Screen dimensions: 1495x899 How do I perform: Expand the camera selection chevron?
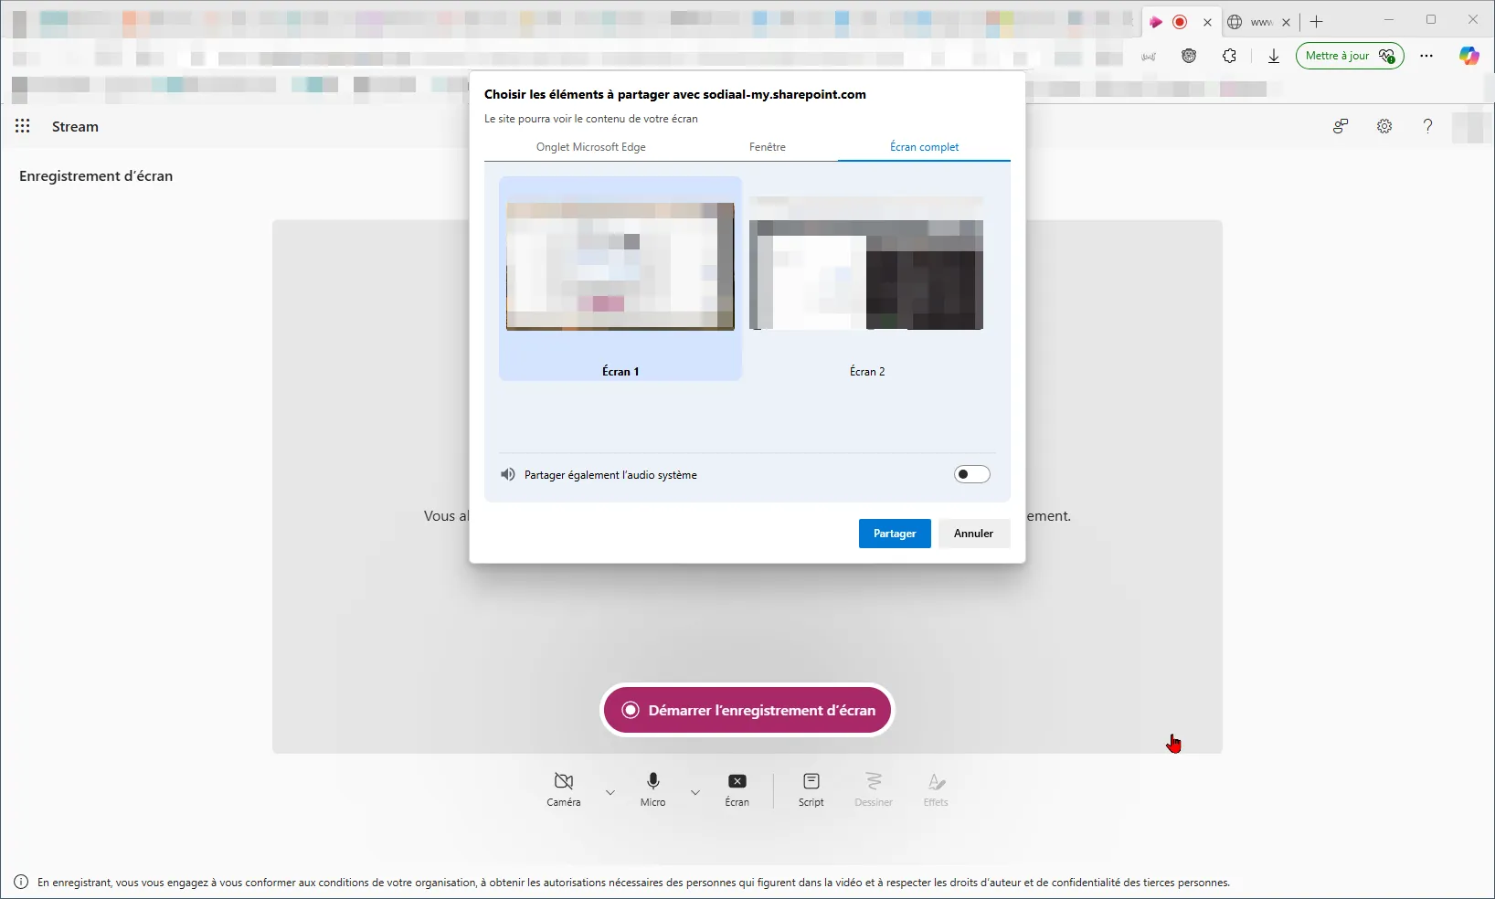coord(611,792)
